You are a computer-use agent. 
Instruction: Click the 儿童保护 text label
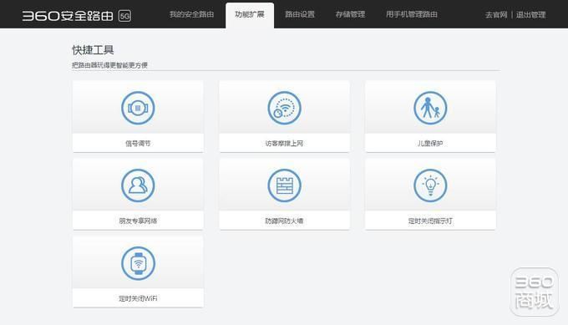pos(430,144)
